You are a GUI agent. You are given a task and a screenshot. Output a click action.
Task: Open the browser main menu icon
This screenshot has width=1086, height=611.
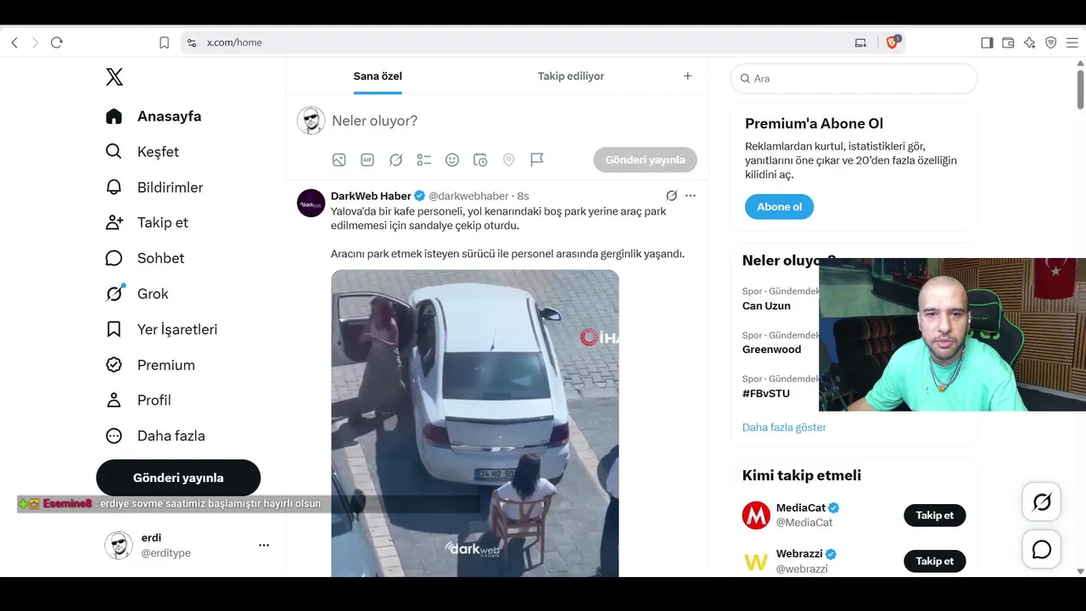point(1072,42)
